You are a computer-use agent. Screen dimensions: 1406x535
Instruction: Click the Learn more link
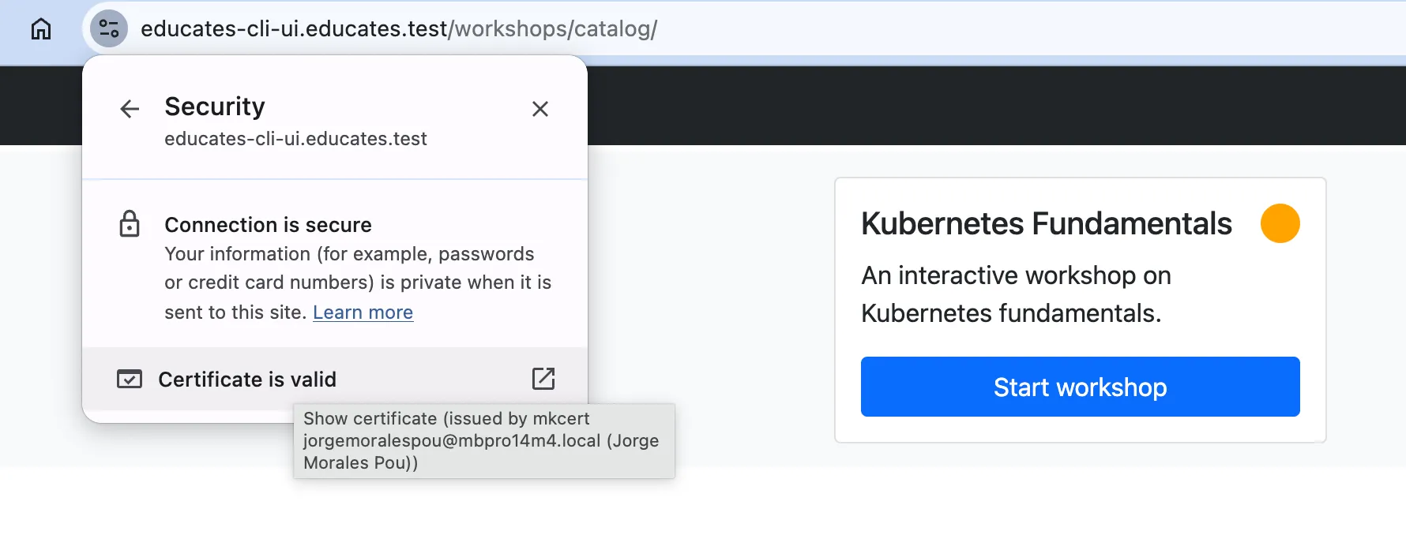point(363,312)
